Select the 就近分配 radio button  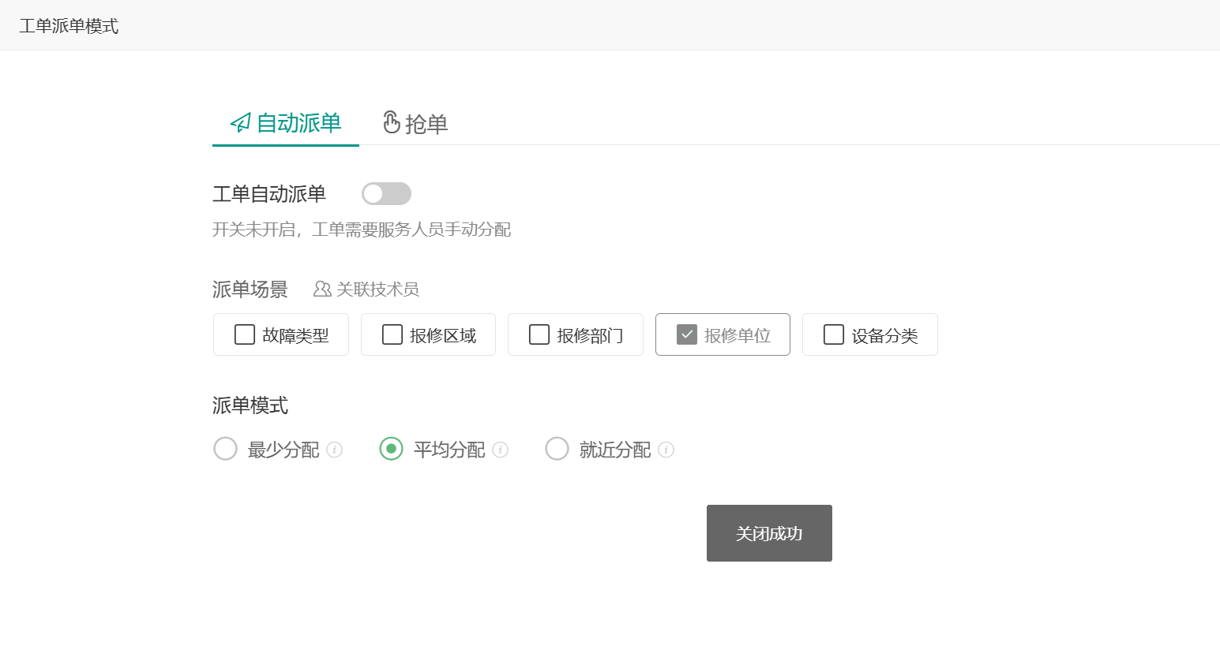coord(557,449)
